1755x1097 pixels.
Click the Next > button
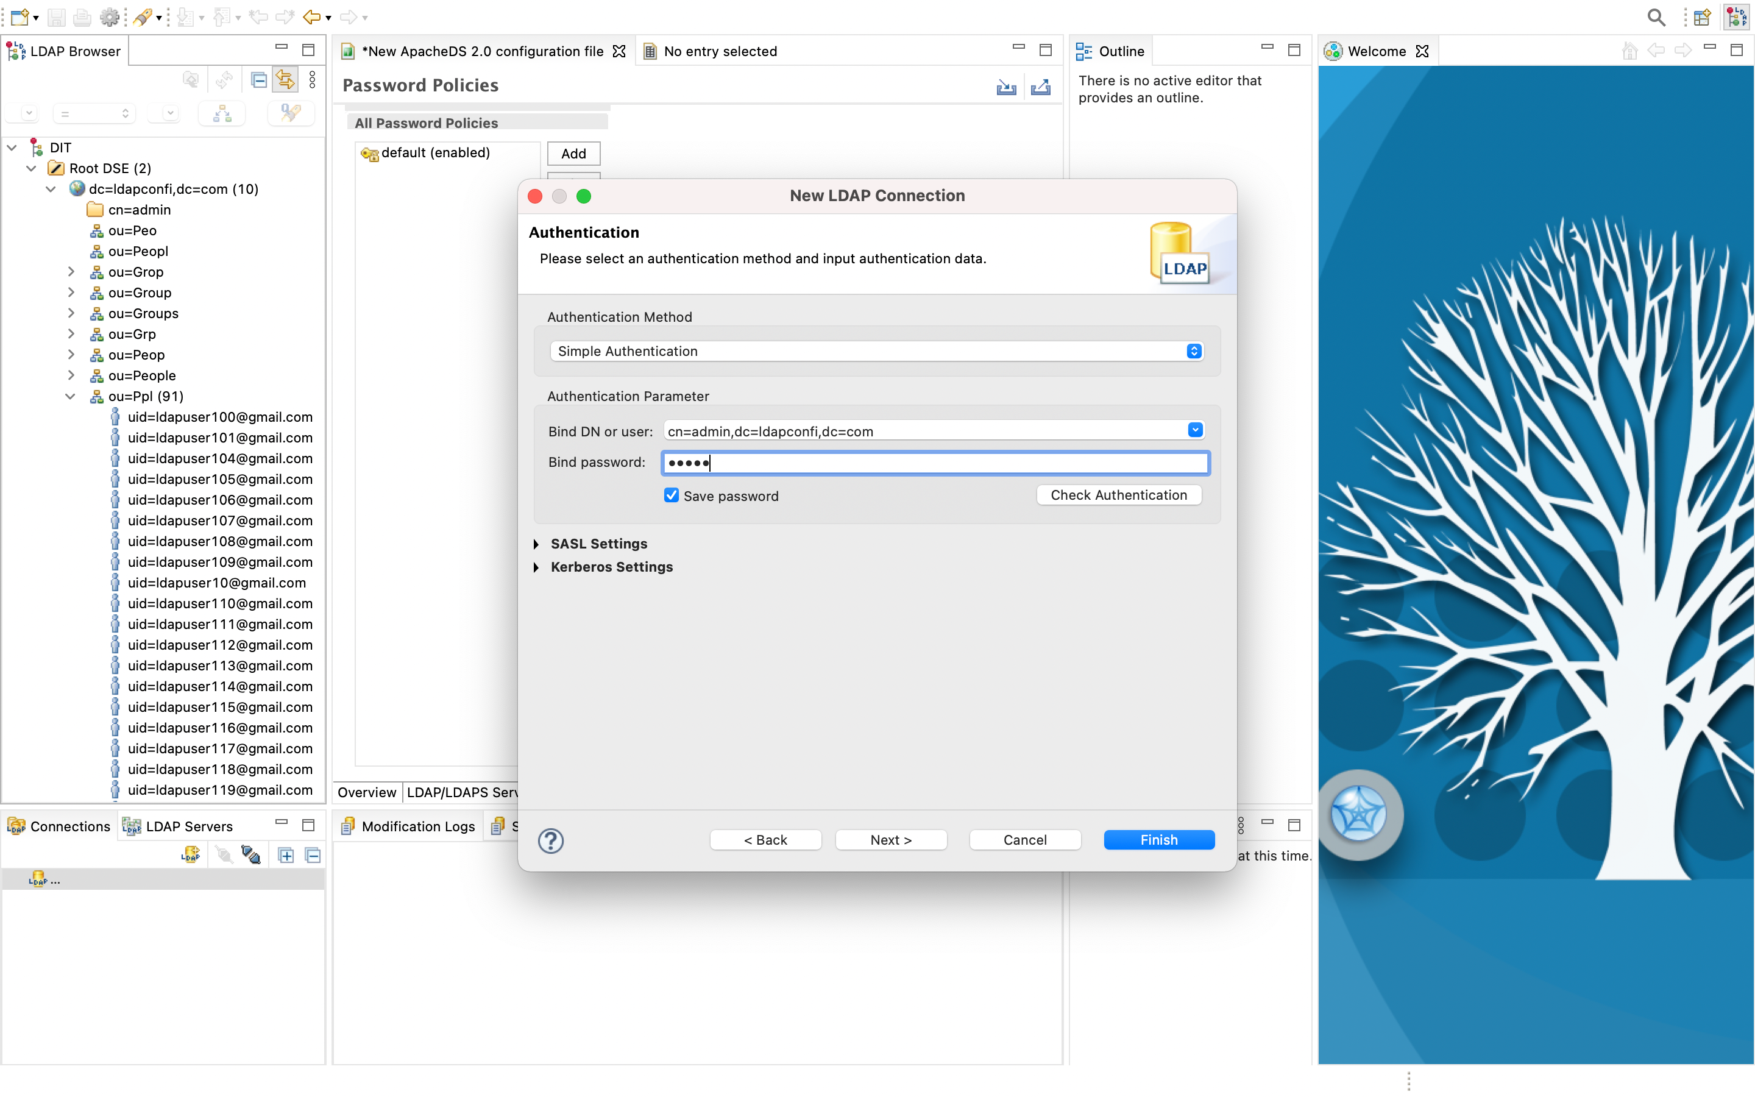pos(890,839)
